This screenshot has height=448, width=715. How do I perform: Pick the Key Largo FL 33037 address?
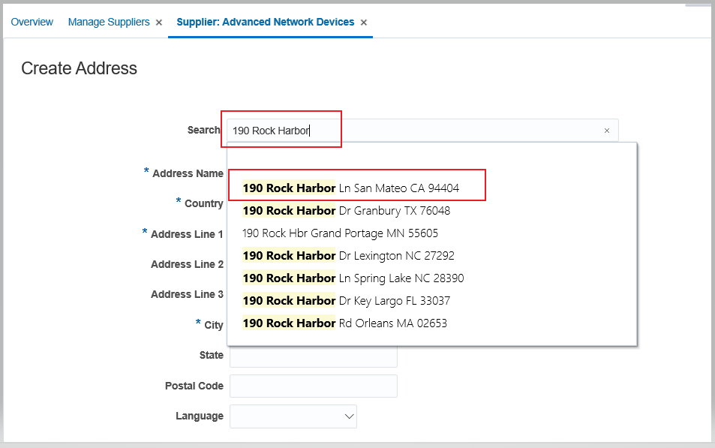(347, 301)
